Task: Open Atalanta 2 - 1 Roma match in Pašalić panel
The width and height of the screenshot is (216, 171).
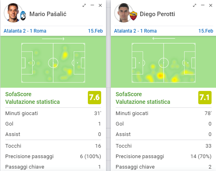Action: click(25, 31)
